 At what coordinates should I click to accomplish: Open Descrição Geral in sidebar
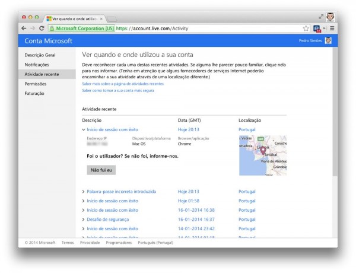(40, 55)
